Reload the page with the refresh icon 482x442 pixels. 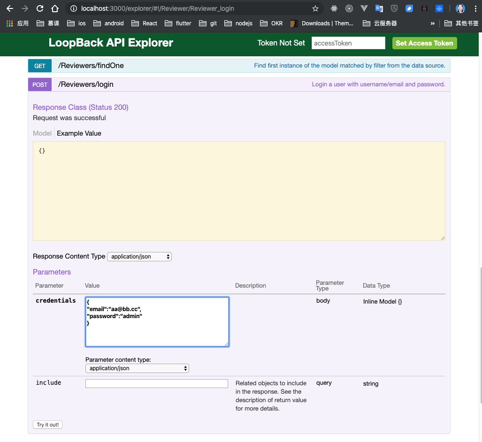(40, 8)
